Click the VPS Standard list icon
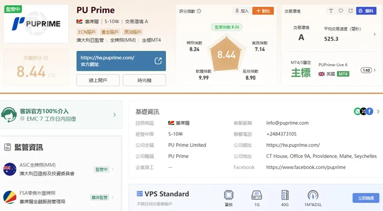Screen dimensions: 383x211 coord(139,194)
